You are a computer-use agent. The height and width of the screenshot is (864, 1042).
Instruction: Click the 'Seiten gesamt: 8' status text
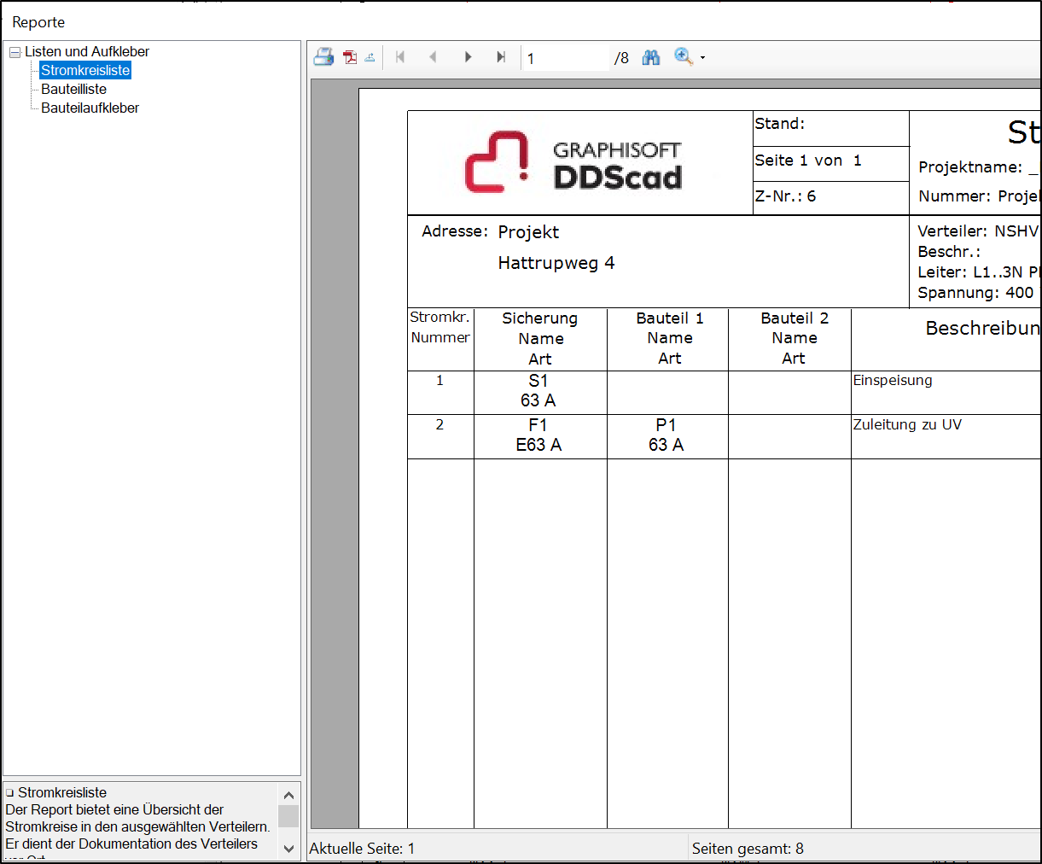pos(748,849)
